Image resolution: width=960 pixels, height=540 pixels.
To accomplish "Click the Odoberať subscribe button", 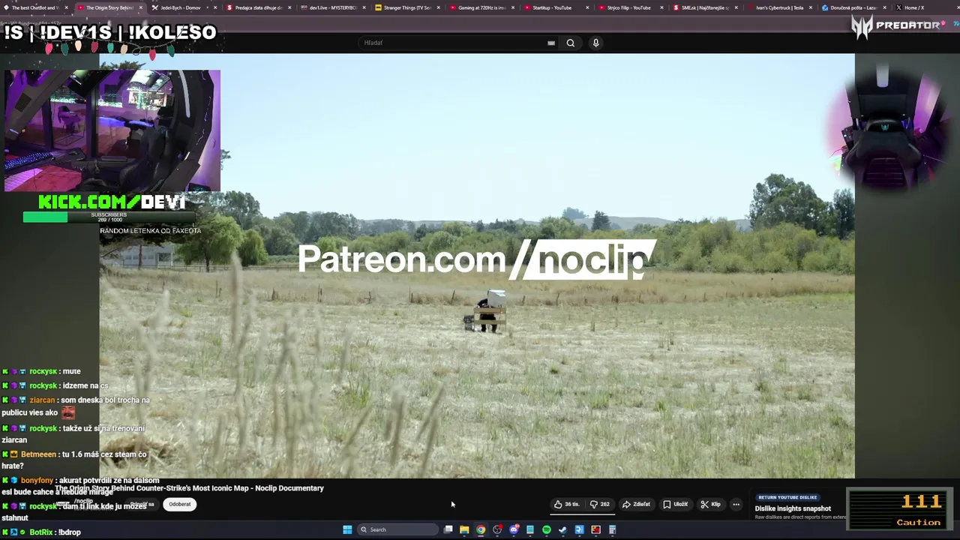I will 179,504.
